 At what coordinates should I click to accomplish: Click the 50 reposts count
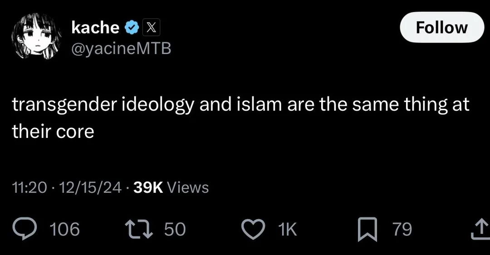[175, 230]
